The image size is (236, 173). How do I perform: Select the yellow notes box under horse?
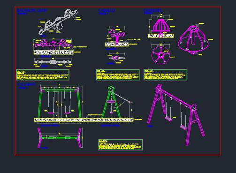coord(118,75)
